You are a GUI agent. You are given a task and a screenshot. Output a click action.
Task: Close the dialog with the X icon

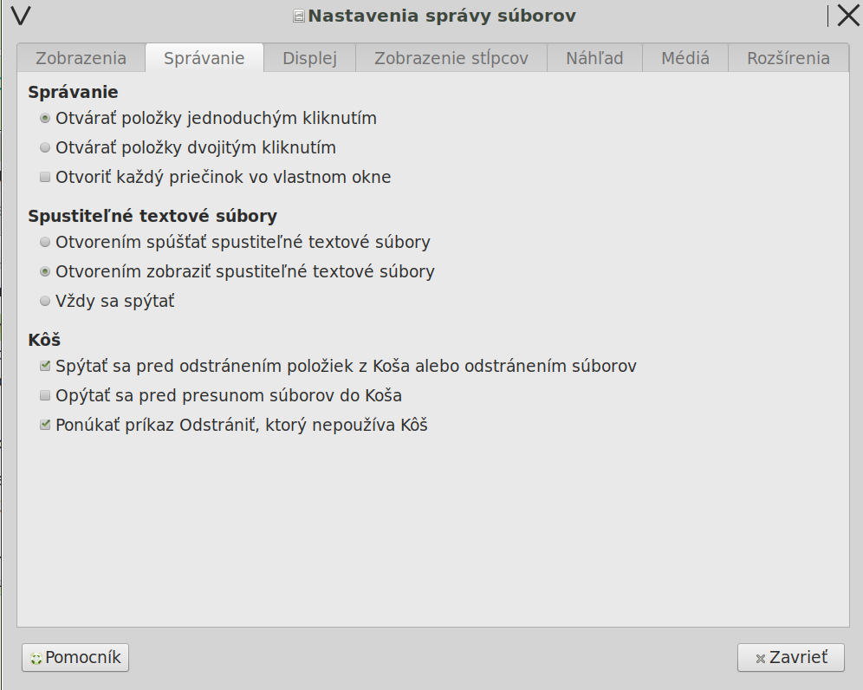[847, 16]
